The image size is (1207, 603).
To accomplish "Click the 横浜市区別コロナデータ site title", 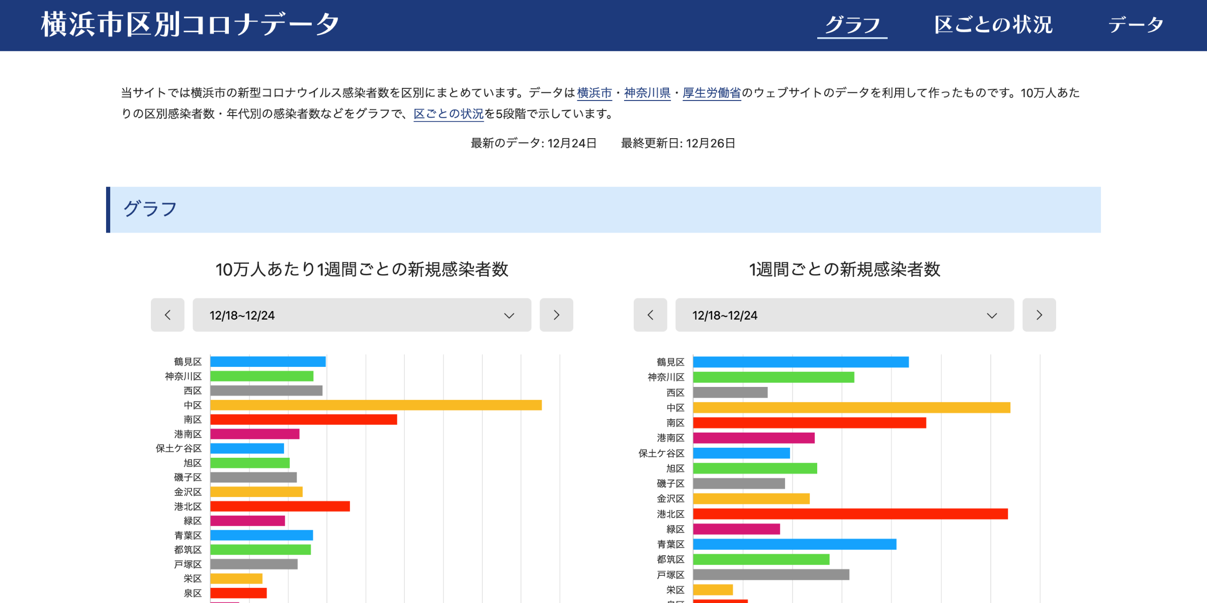I will click(190, 25).
